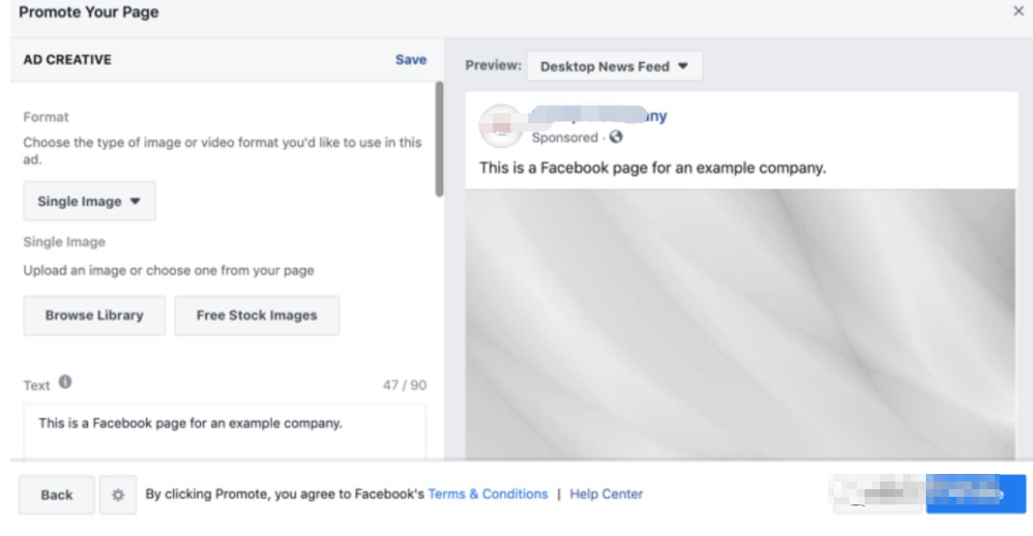The image size is (1033, 536).
Task: Click the blurred page name link in preview
Action: [600, 116]
